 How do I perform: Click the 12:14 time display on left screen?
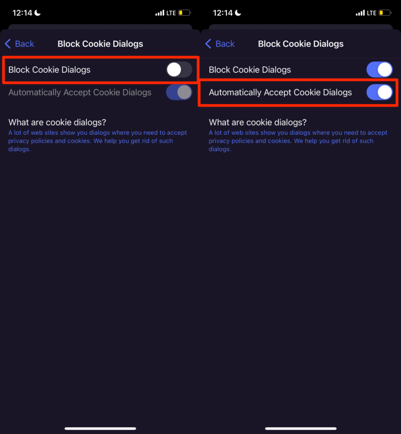pyautogui.click(x=21, y=12)
